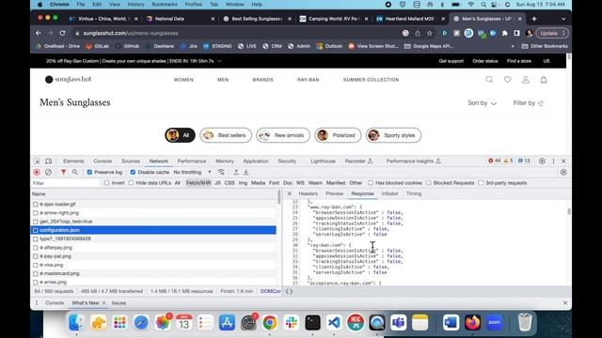
Task: Open DevTools three-dot customize menu
Action: tap(554, 161)
